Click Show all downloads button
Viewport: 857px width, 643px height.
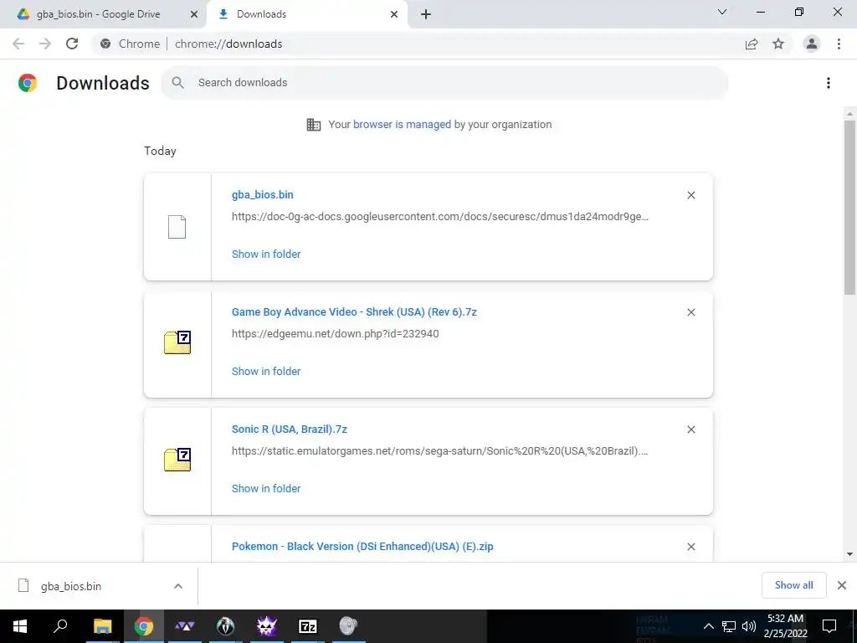793,585
